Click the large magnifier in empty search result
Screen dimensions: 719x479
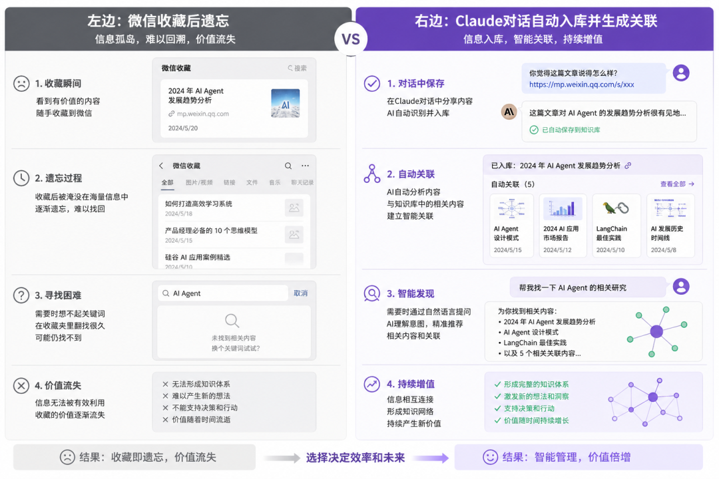point(232,321)
